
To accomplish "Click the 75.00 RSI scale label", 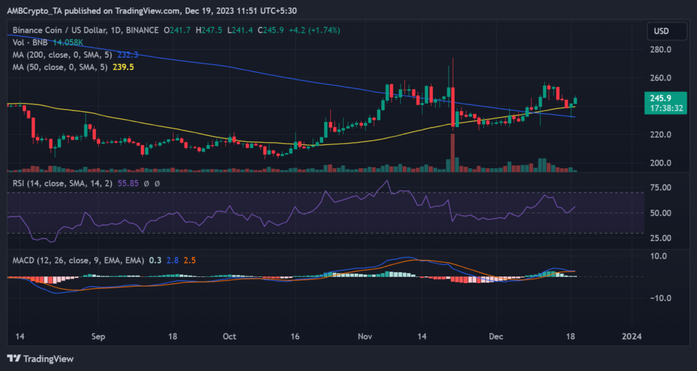I will click(660, 187).
